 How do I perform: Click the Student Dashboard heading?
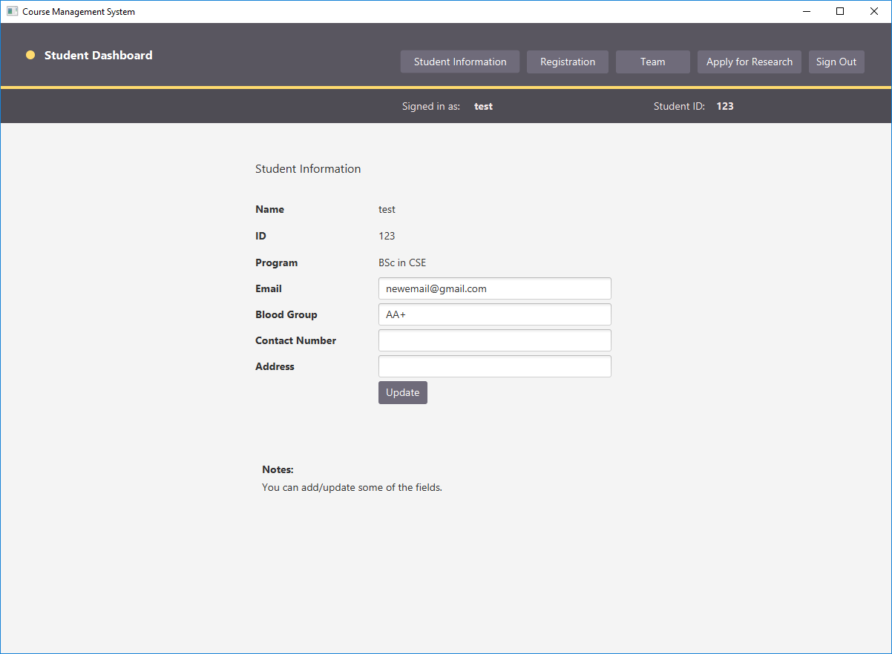click(x=97, y=55)
